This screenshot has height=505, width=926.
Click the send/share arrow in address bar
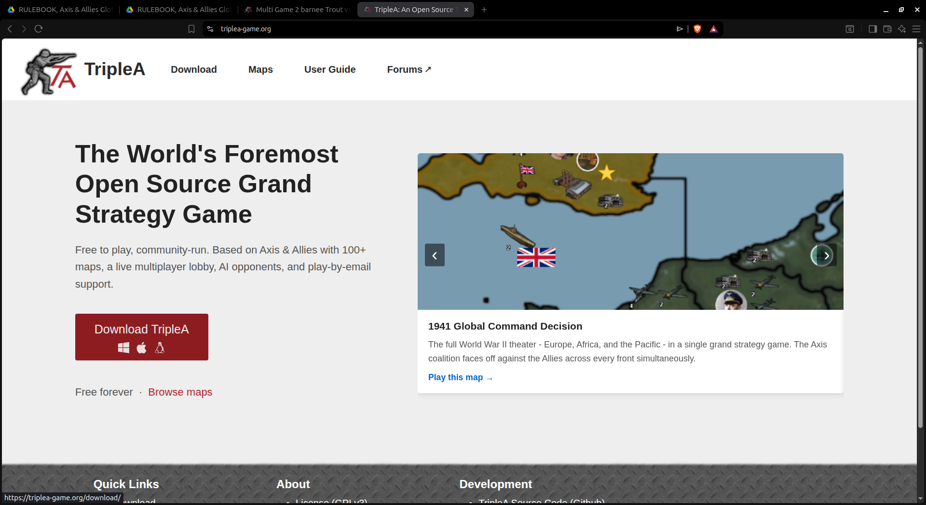(x=680, y=29)
